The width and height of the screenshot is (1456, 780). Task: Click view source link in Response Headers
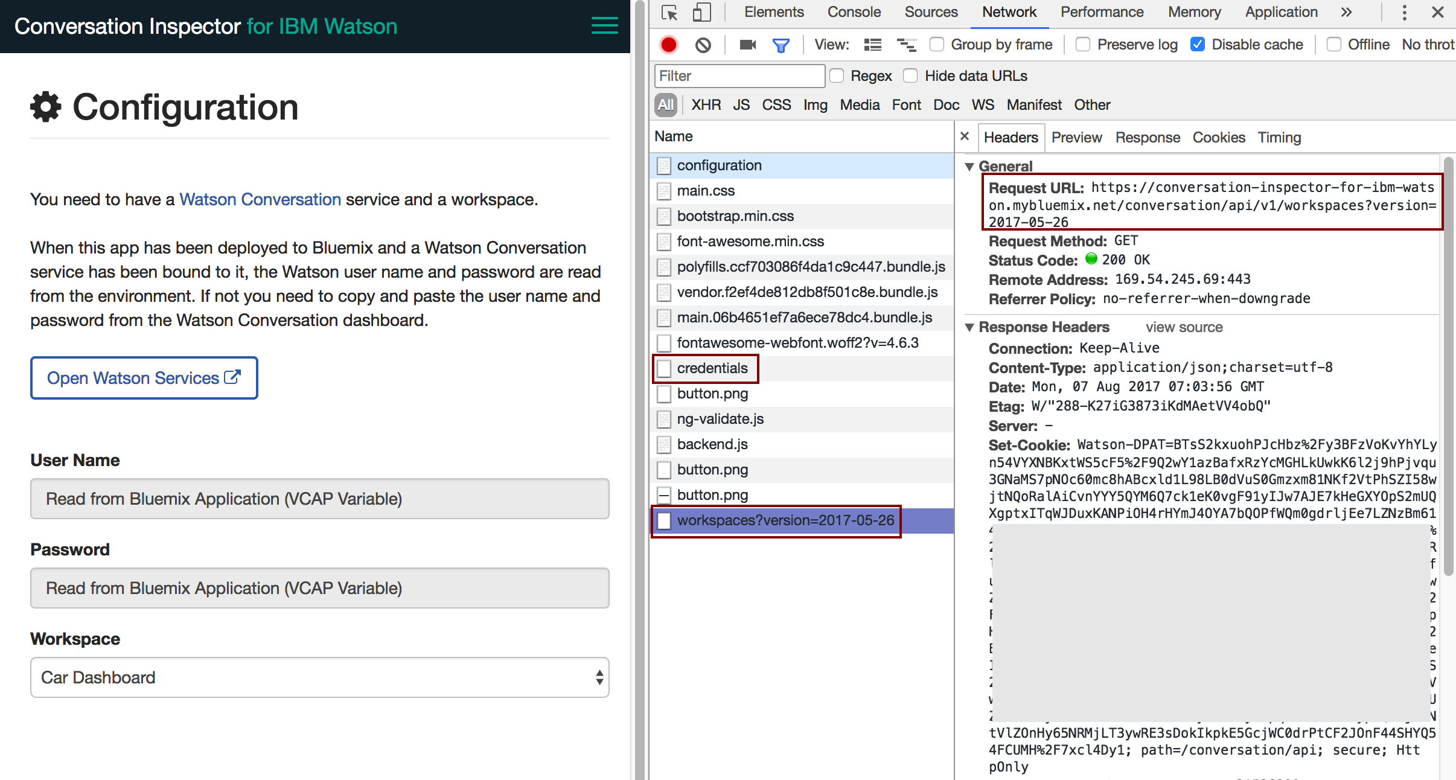pyautogui.click(x=1184, y=327)
